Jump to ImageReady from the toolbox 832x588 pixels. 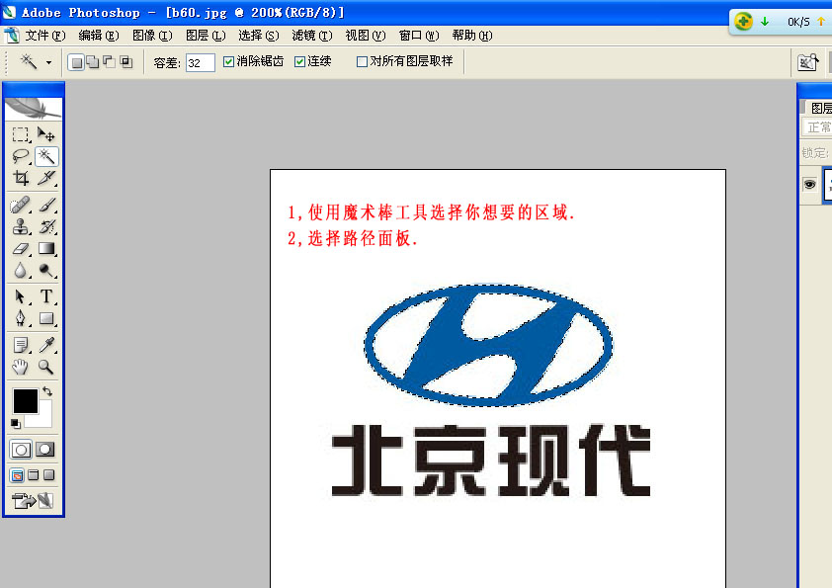[33, 500]
